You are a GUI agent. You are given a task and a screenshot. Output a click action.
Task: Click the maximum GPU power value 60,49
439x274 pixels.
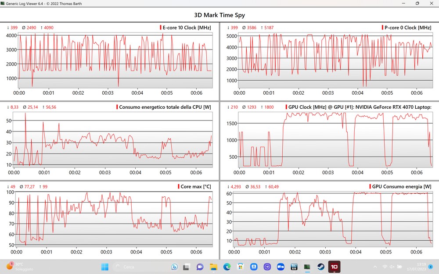pyautogui.click(x=273, y=186)
